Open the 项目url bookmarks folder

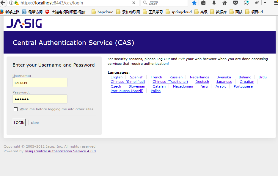tap(254, 12)
